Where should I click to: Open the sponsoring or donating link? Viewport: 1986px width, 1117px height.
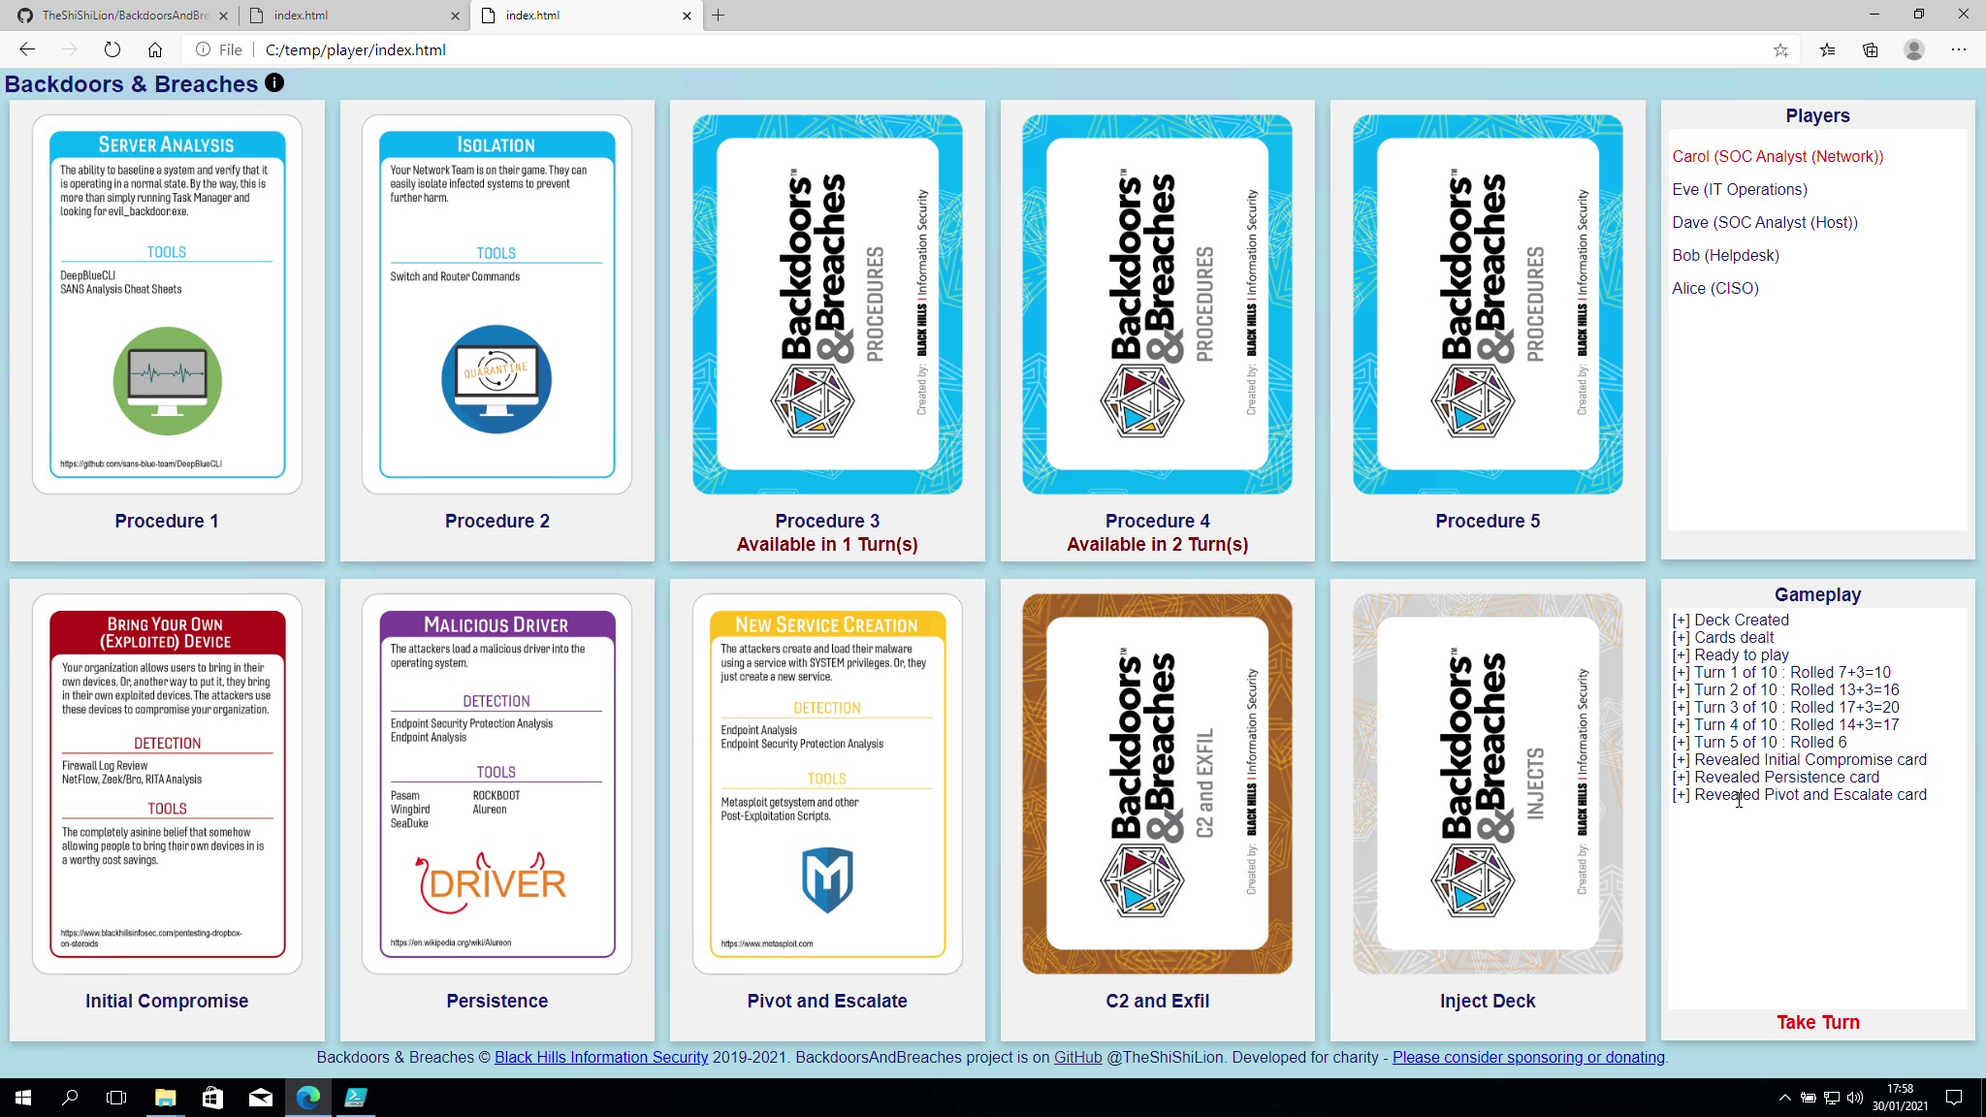pos(1528,1057)
